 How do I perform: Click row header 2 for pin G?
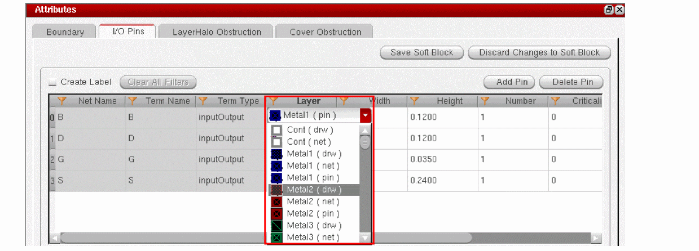52,160
